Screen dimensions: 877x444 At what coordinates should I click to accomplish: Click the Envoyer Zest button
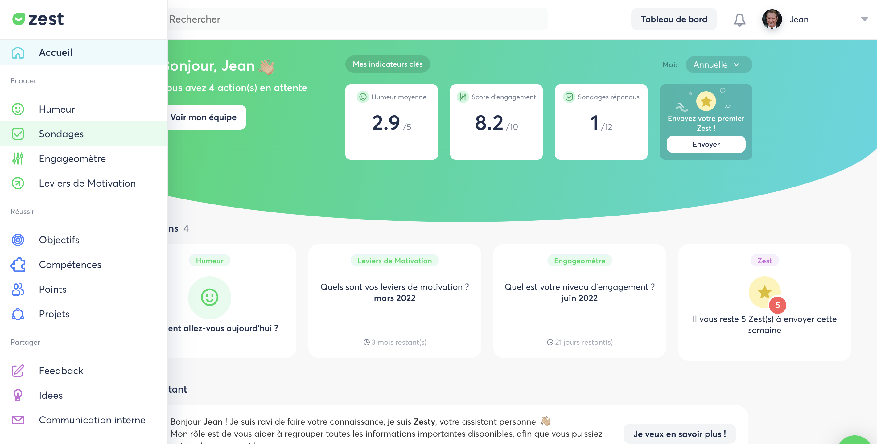706,144
